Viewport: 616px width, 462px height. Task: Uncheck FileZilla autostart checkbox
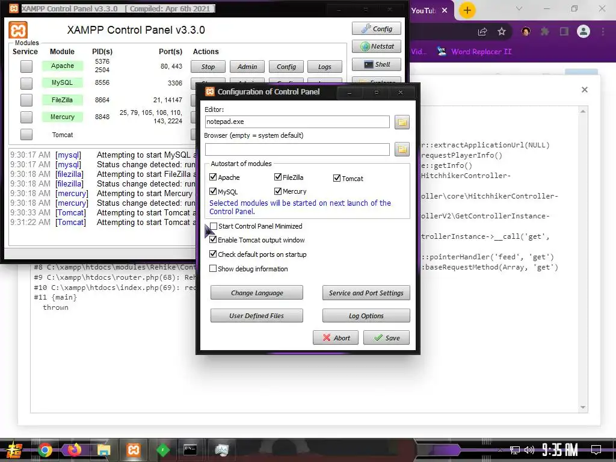278,177
